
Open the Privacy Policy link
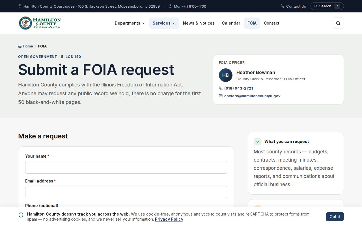click(169, 219)
